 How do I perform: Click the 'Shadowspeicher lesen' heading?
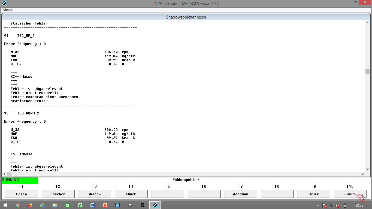[186, 17]
